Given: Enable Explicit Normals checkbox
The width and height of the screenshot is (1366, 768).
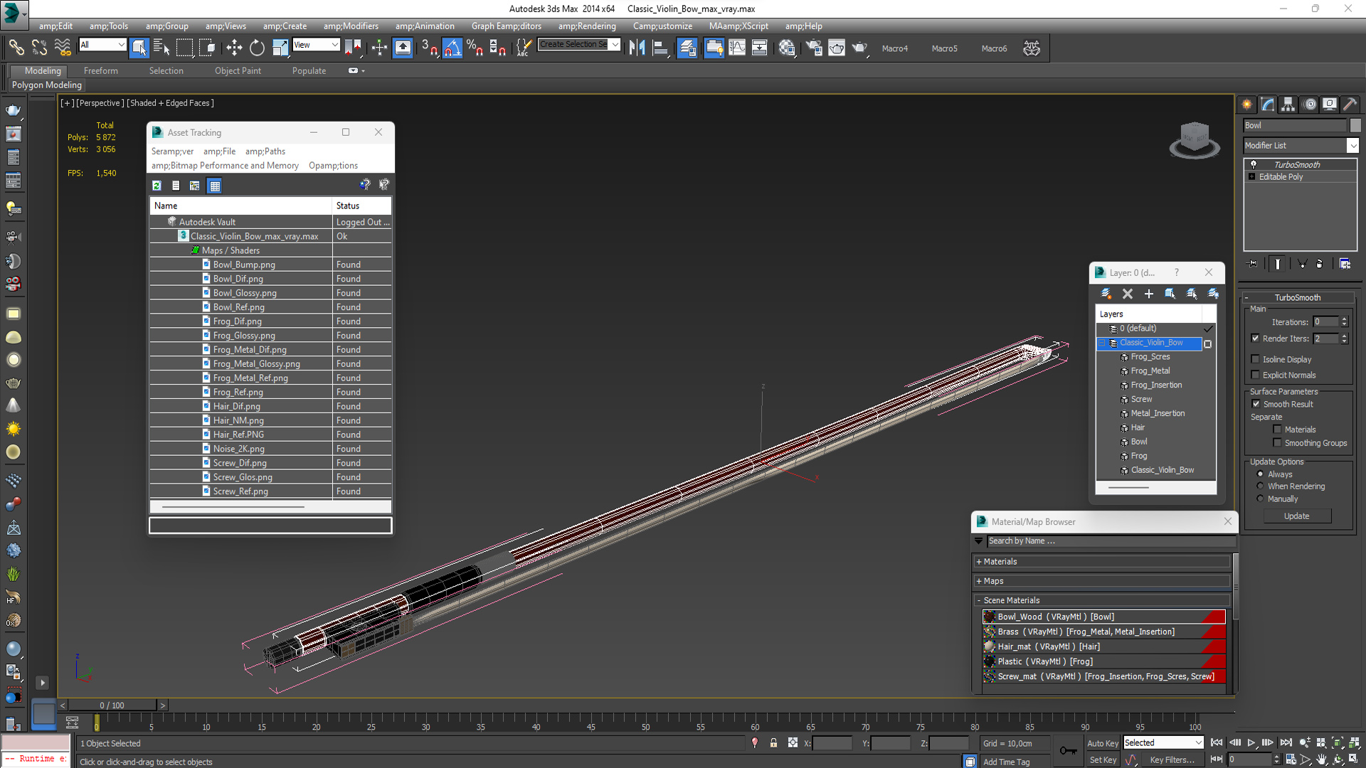Looking at the screenshot, I should (x=1255, y=375).
